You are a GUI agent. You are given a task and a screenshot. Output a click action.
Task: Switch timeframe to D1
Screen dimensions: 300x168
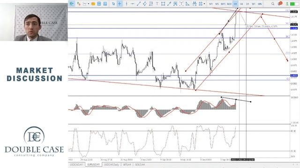click(247, 4)
